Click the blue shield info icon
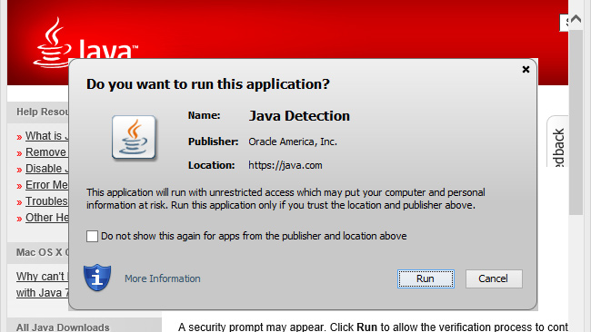The height and width of the screenshot is (332, 591). point(97,278)
